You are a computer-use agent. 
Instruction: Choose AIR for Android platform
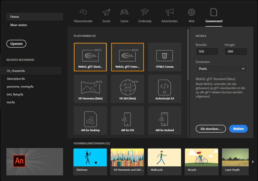pos(165,120)
